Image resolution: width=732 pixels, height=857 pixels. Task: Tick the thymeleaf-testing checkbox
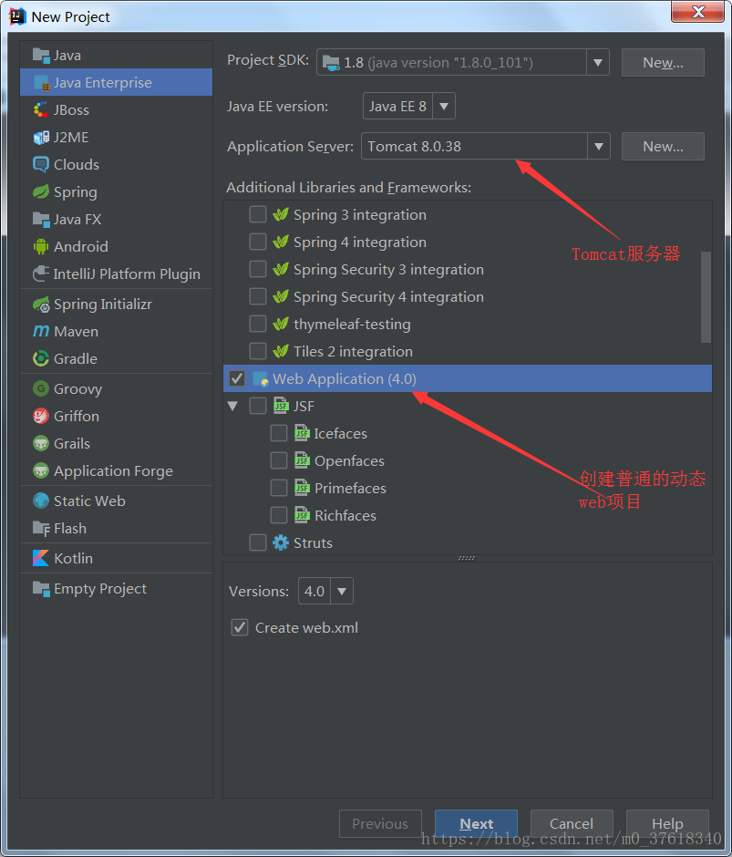pos(258,324)
